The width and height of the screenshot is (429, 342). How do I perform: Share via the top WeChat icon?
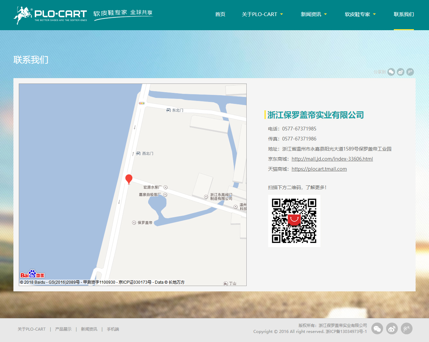pyautogui.click(x=391, y=72)
